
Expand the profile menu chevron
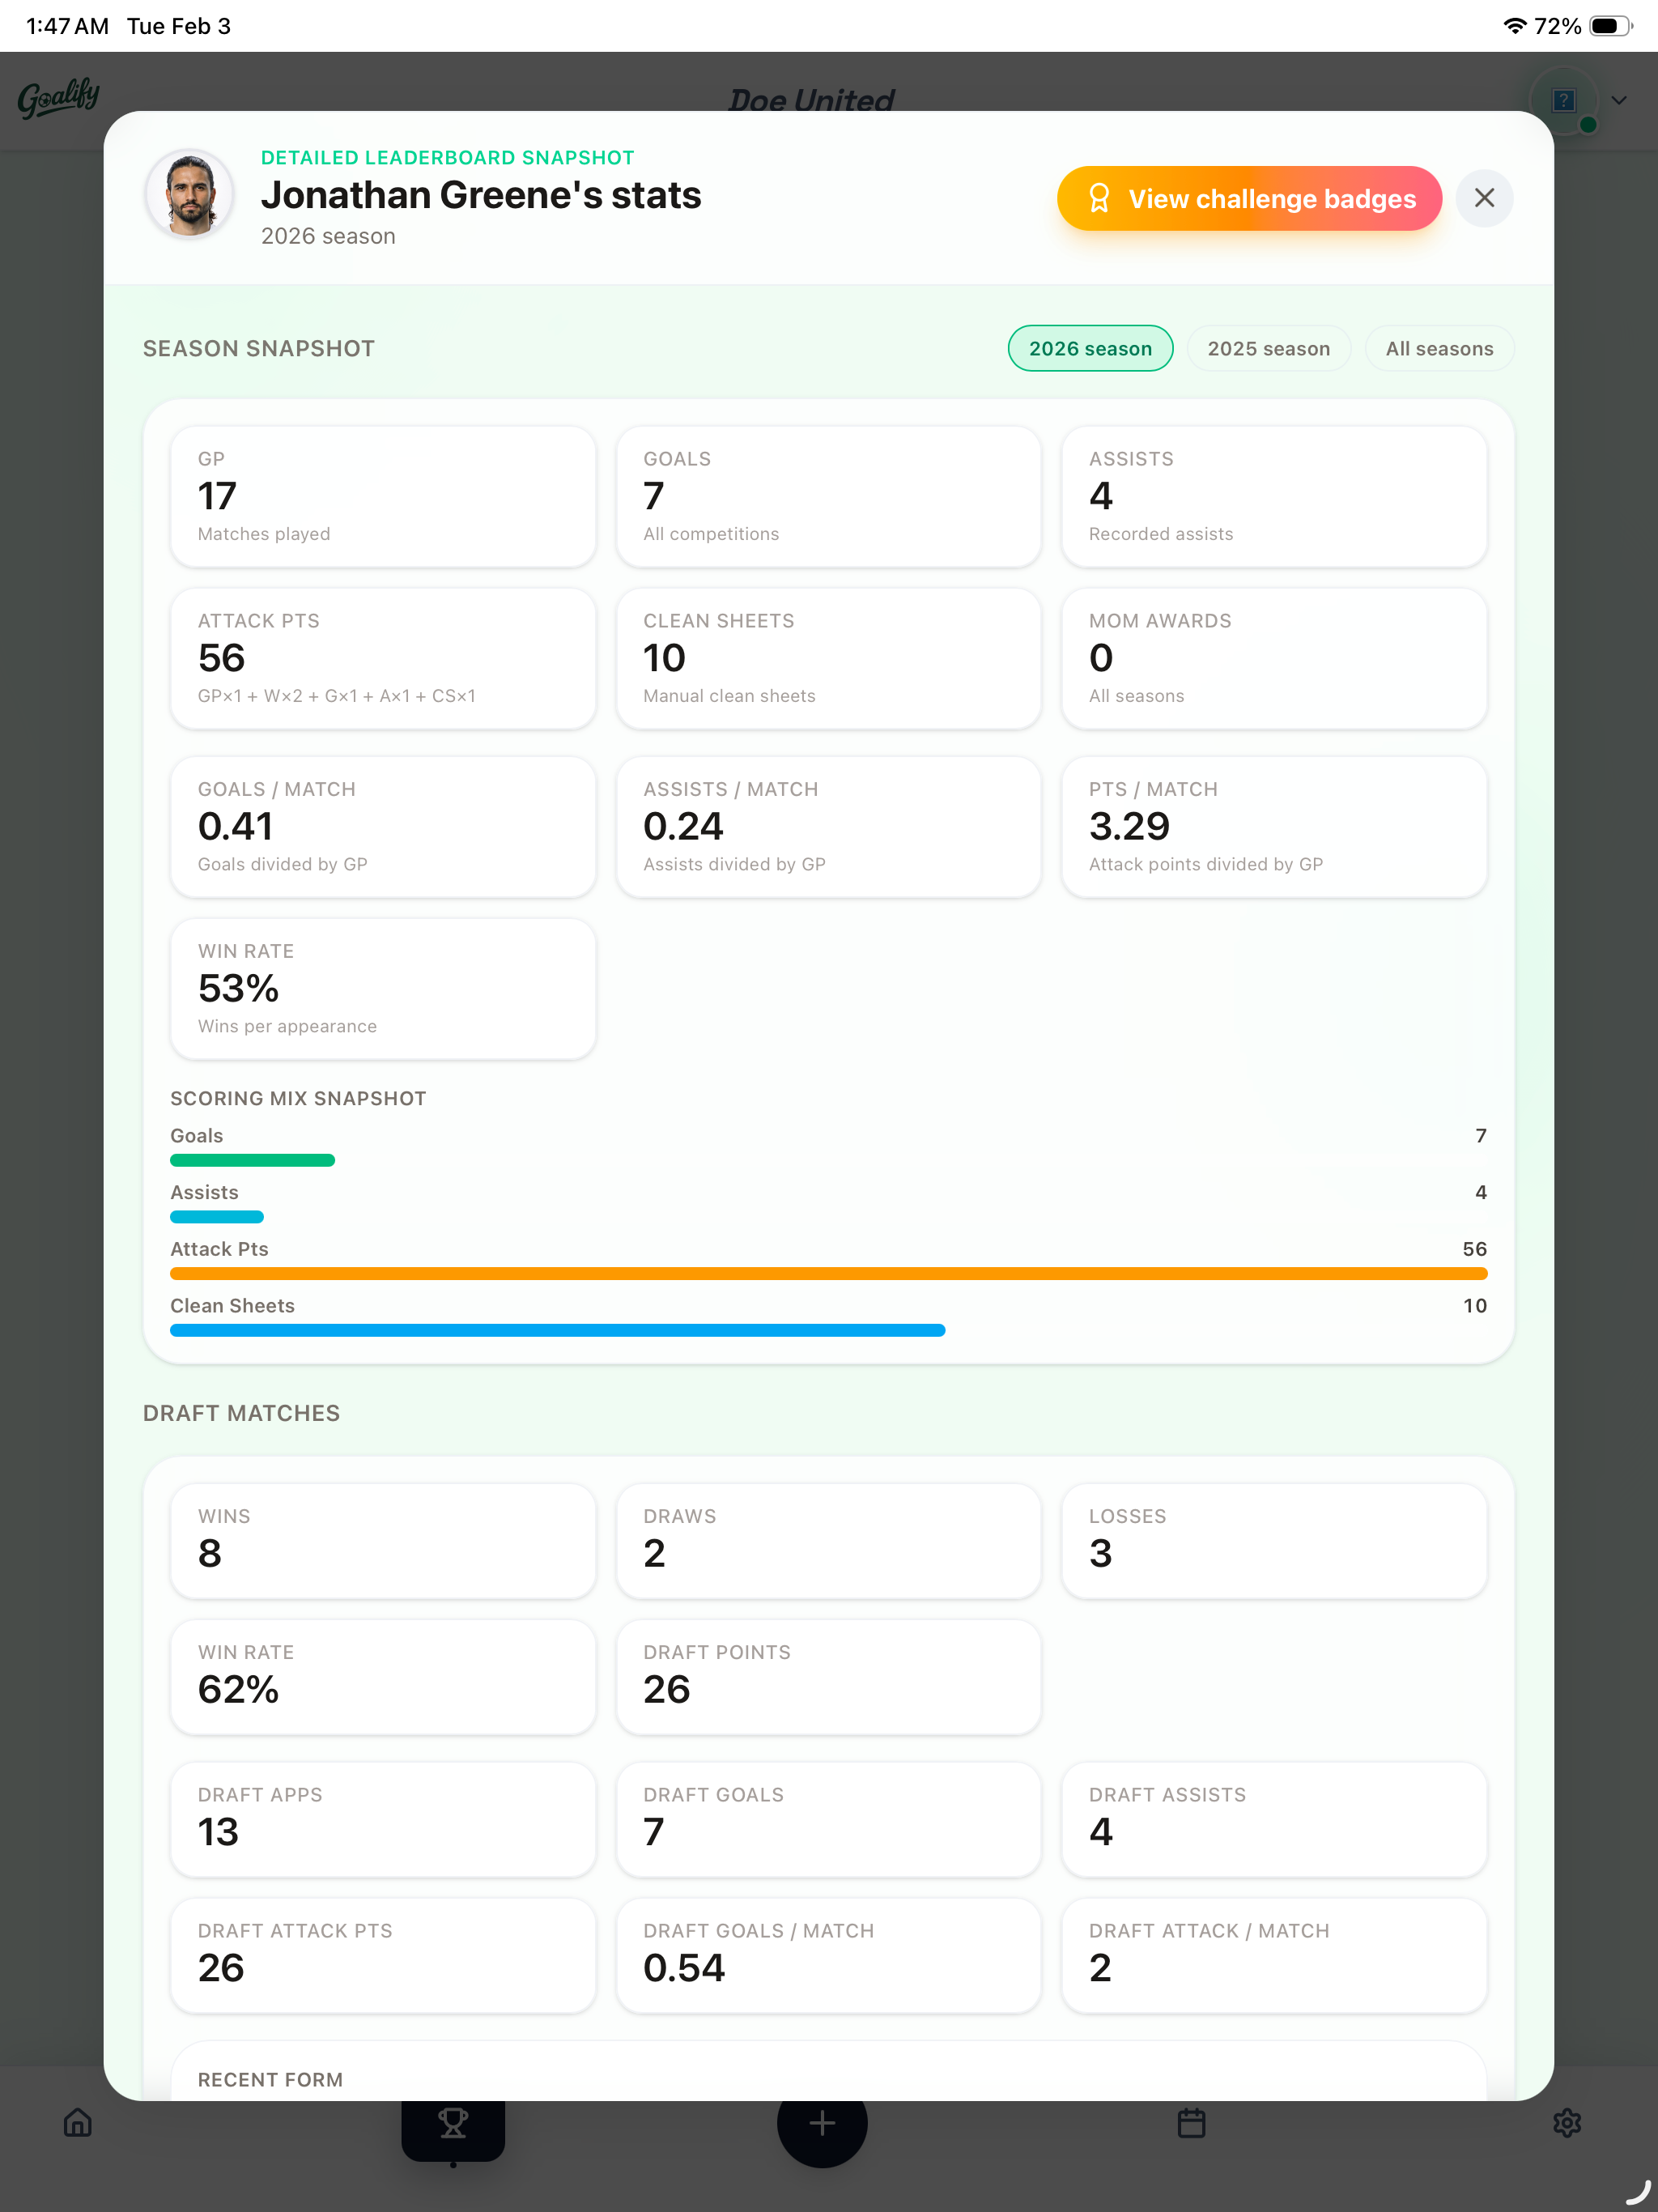1620,100
